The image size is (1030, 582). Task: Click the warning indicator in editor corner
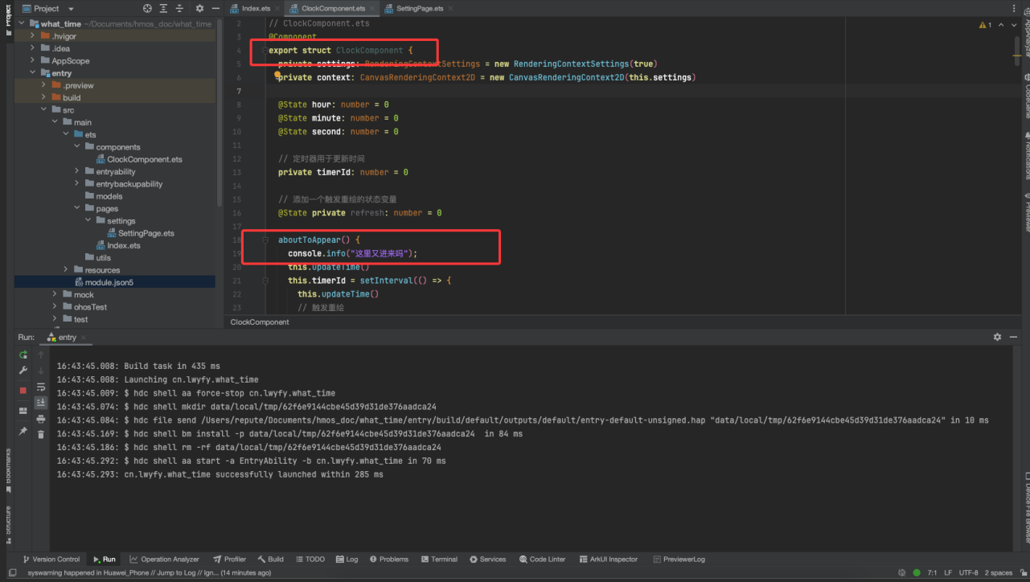[985, 25]
